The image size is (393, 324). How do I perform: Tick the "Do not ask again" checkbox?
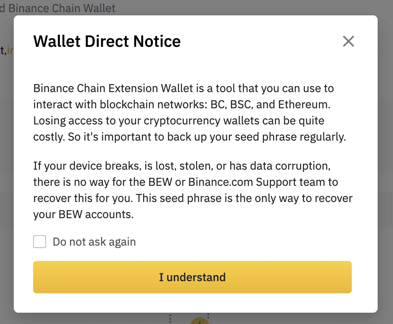tap(40, 242)
